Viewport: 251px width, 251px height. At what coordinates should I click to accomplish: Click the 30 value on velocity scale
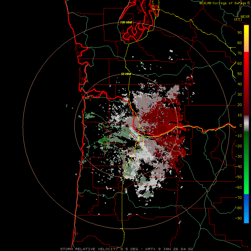[x=240, y=95]
